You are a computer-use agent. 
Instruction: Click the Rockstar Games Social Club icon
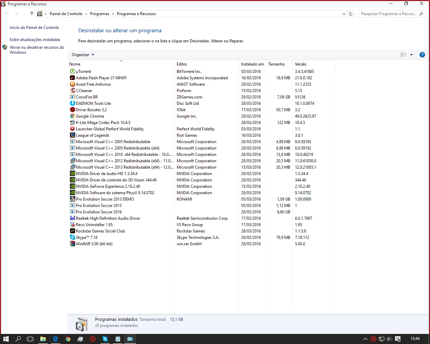[72, 231]
